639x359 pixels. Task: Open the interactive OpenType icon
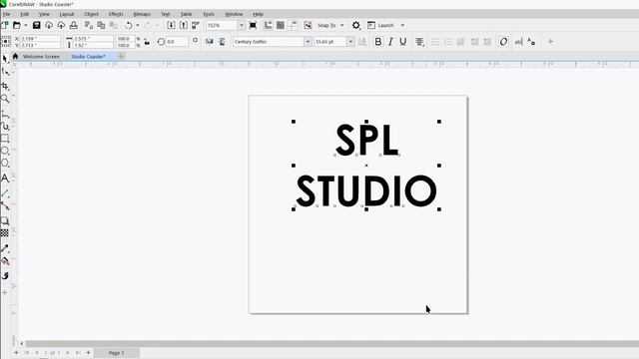[x=503, y=42]
